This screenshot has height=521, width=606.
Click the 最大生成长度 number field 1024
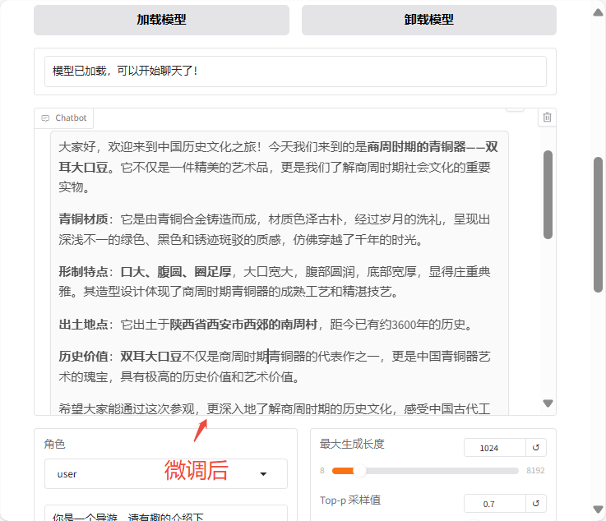click(x=495, y=448)
